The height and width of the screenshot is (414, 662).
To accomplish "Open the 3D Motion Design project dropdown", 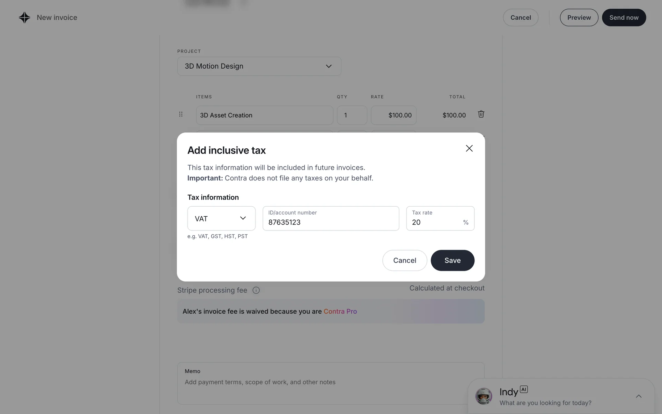I will [x=259, y=66].
